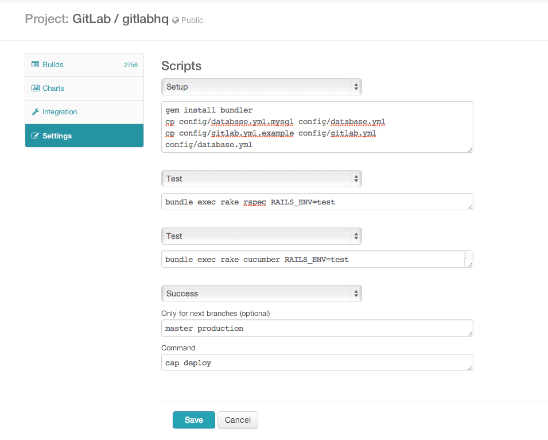Click the GitLab / gitlabhq project title
The image size is (548, 440).
click(121, 19)
